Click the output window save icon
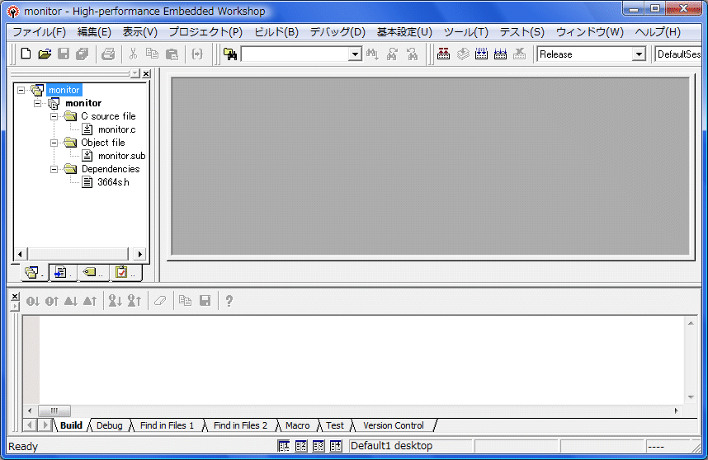Image resolution: width=708 pixels, height=460 pixels. [x=205, y=301]
